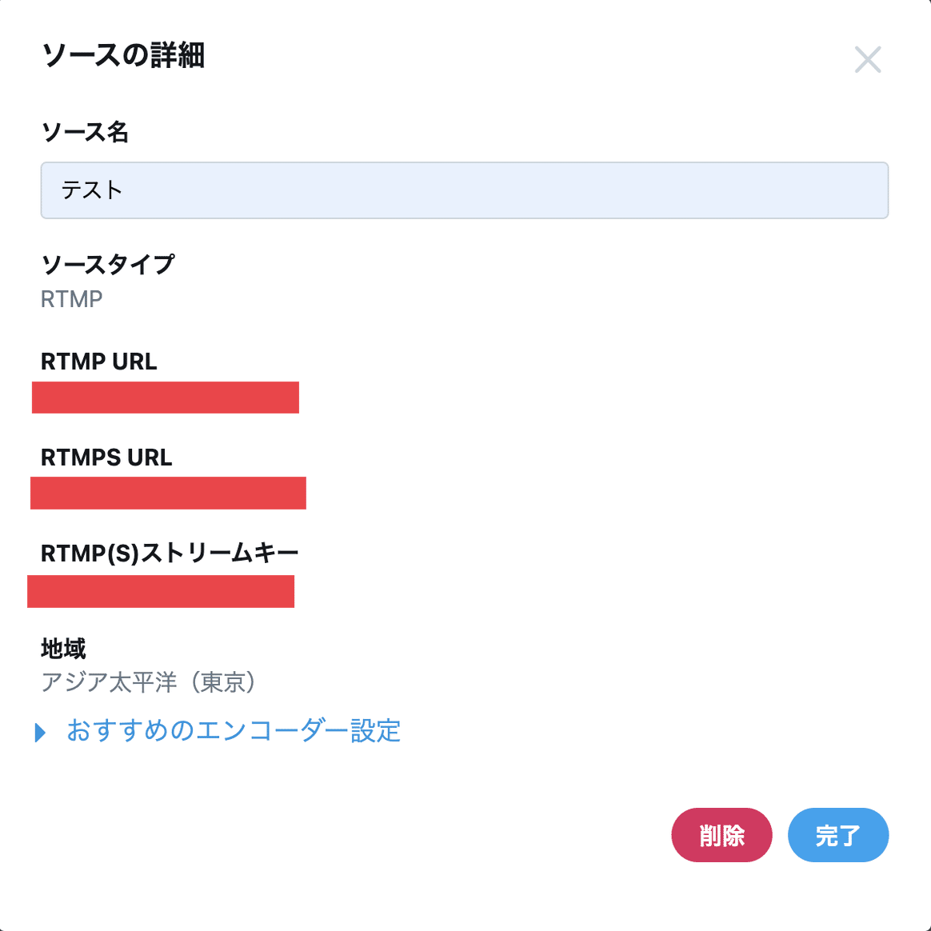Click the RTMP URL label
931x931 pixels.
(x=98, y=362)
